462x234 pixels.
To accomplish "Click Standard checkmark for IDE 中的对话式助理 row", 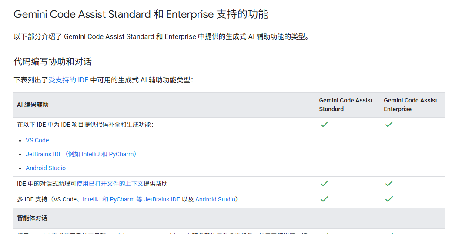I will click(324, 184).
